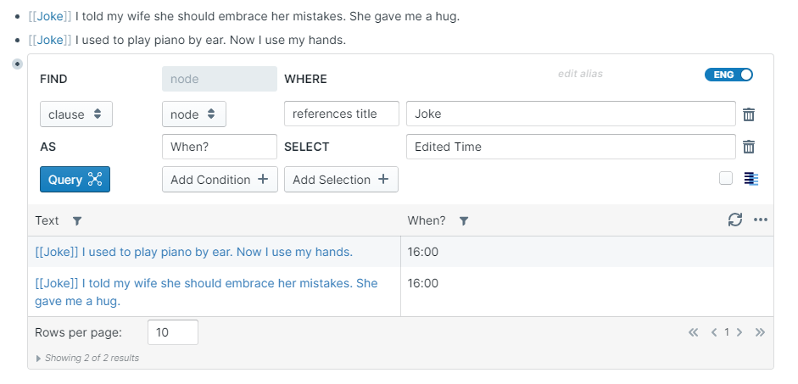Refresh the query results

(x=735, y=220)
